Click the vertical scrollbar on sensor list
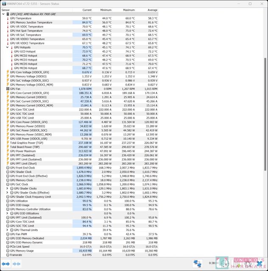268x271 pixels. (265, 127)
